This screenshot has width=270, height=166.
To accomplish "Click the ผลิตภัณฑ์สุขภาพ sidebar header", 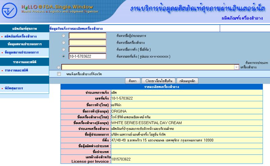I will [x=24, y=28].
